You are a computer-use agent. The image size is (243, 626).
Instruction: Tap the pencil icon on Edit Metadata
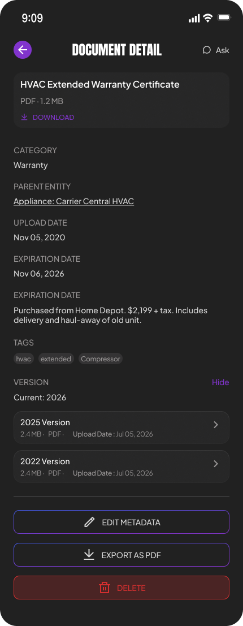90,522
